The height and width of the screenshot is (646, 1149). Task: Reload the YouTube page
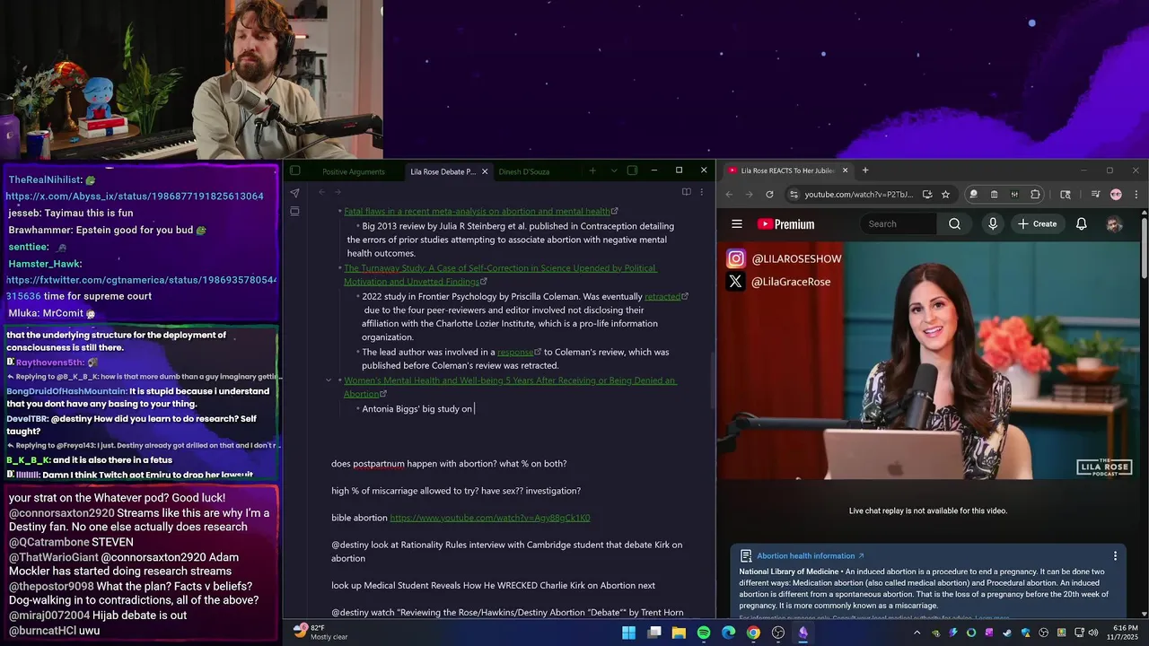[x=769, y=194]
